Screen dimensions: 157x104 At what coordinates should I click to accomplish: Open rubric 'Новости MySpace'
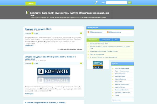click(x=120, y=76)
